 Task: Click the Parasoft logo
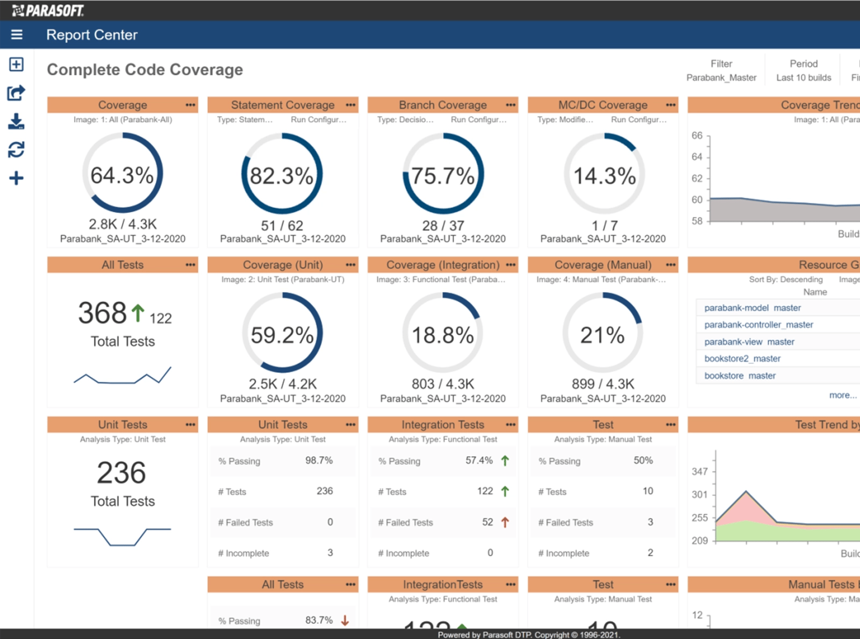pyautogui.click(x=47, y=9)
